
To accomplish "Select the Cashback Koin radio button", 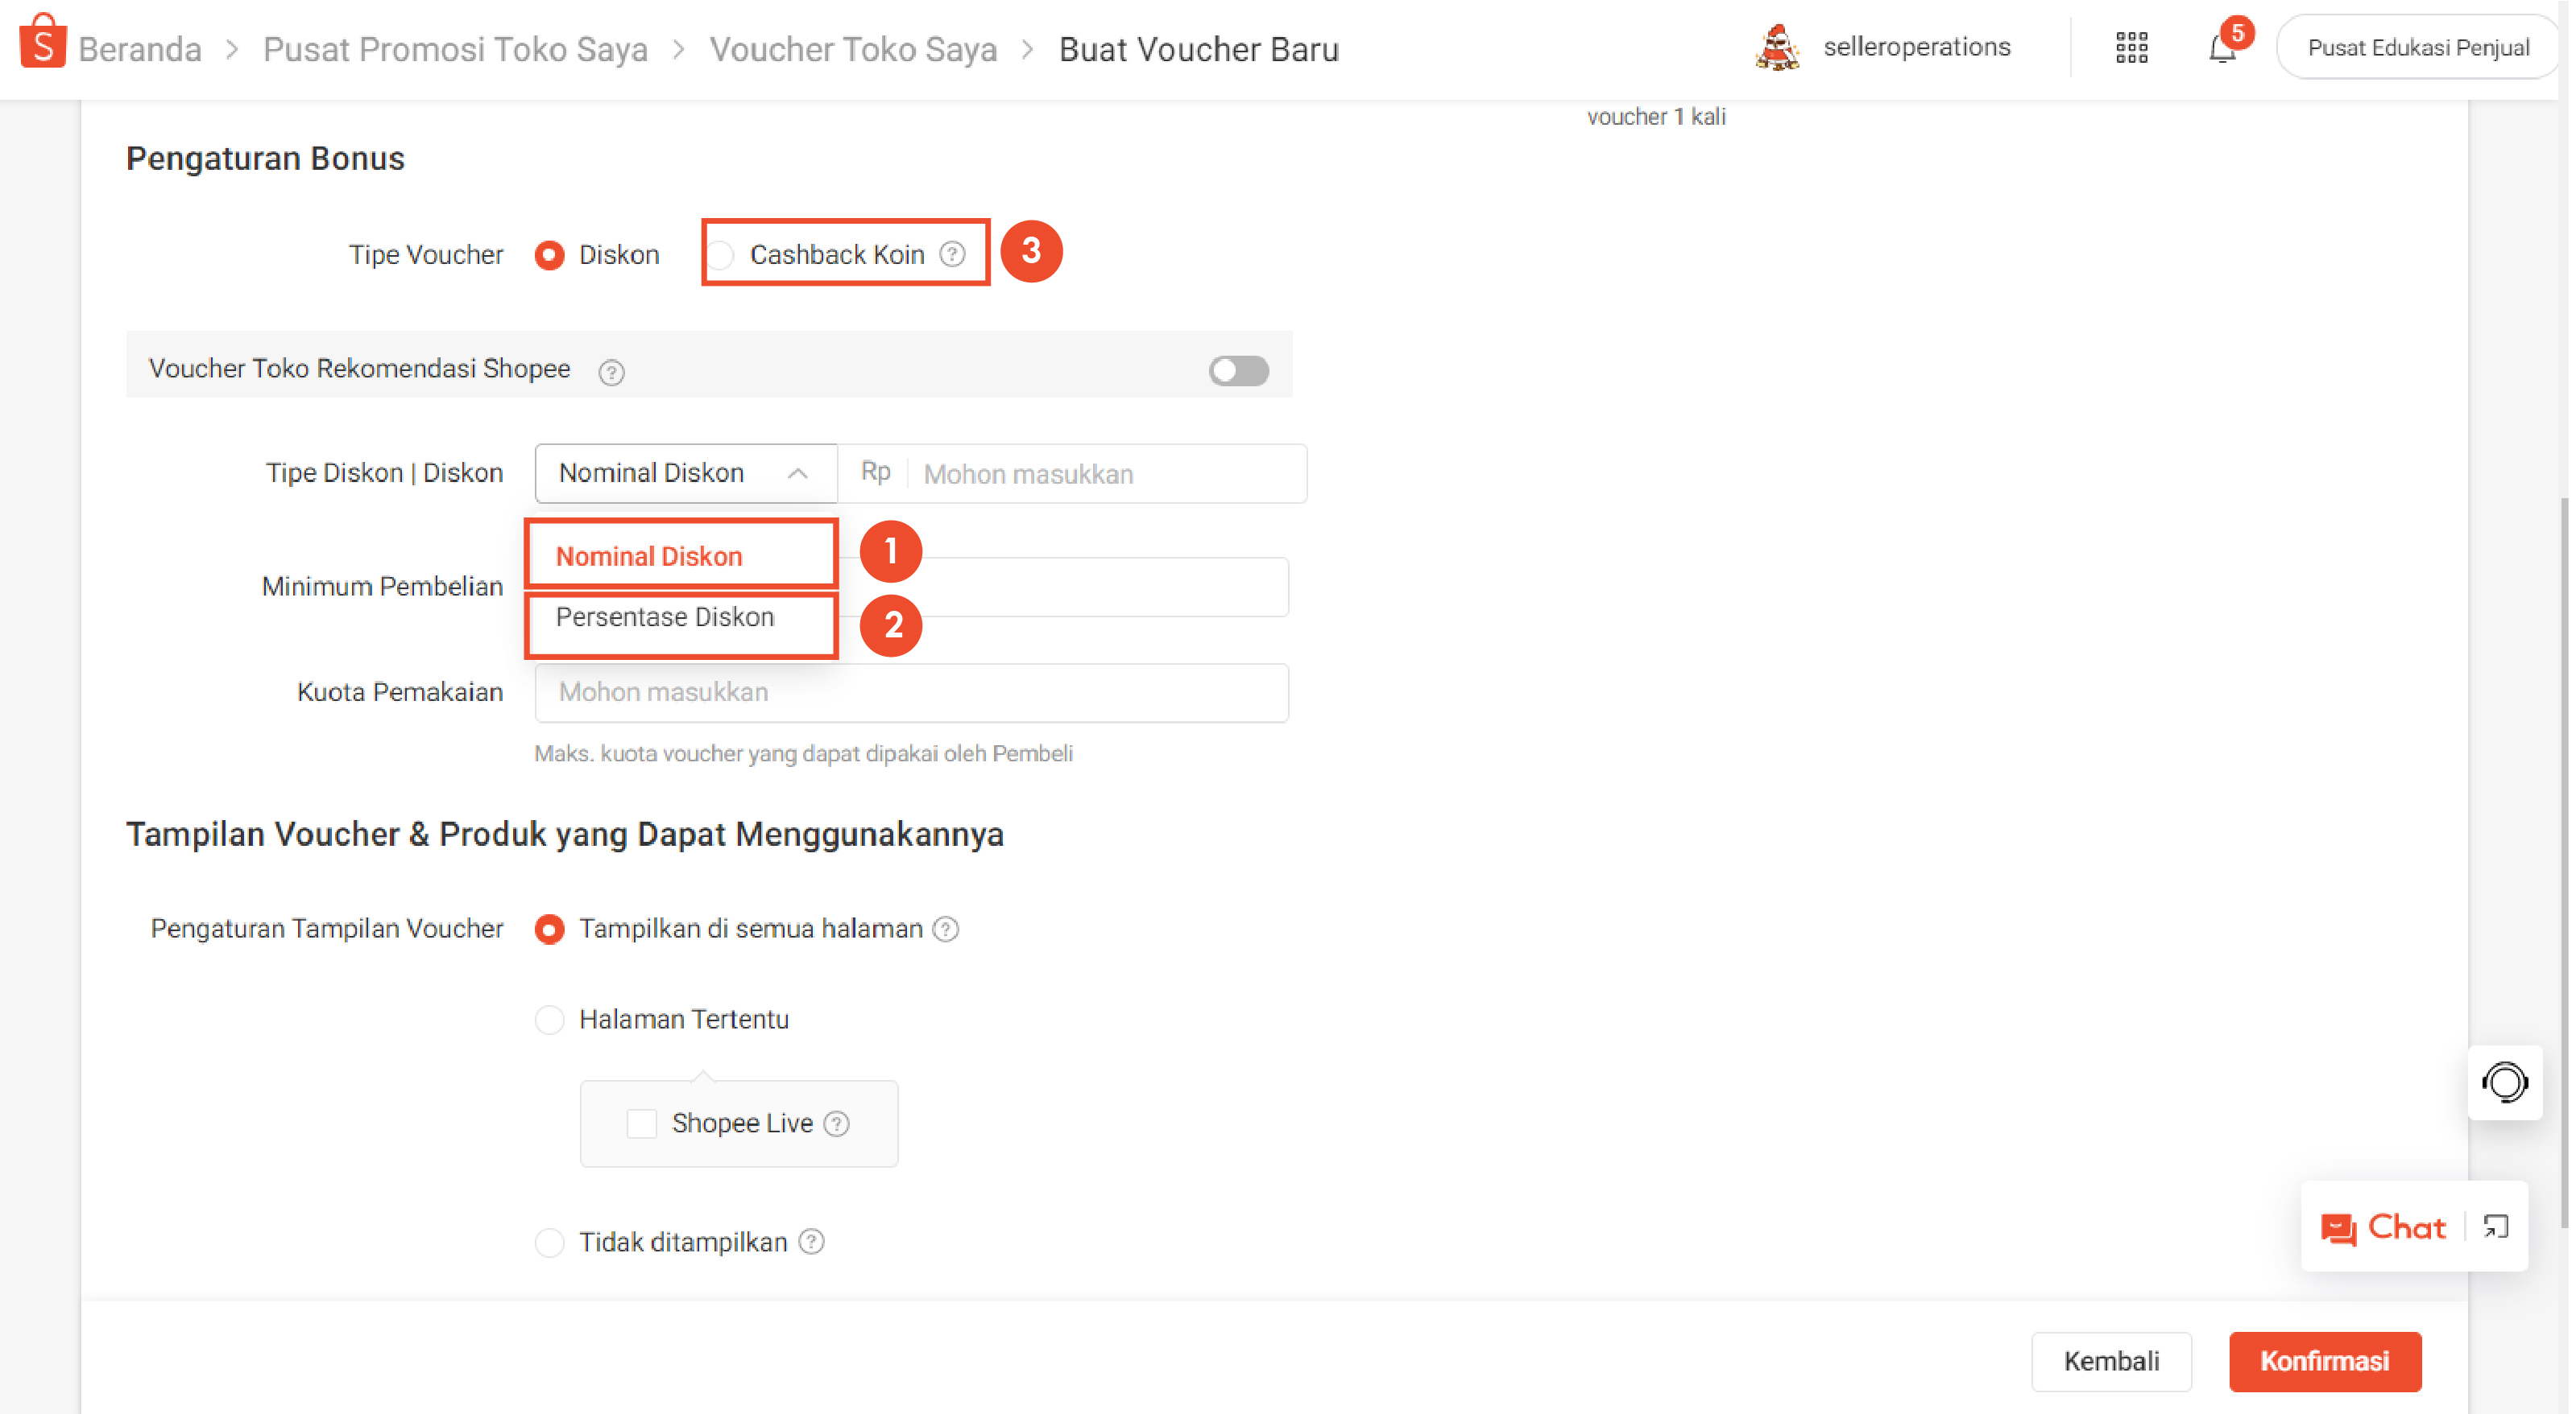I will coord(722,255).
